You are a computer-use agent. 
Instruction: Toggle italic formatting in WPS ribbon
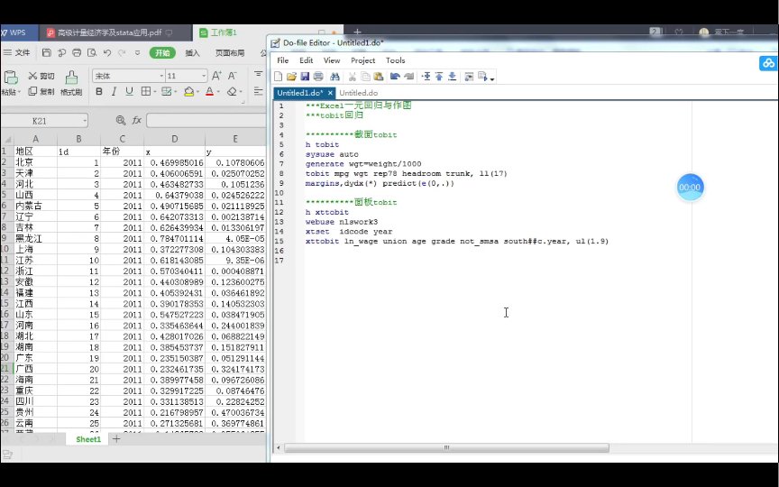click(x=114, y=91)
